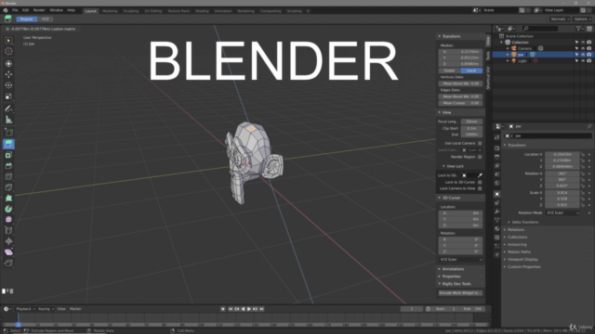The image size is (595, 334).
Task: Select the Rotate tool
Action: 8,85
